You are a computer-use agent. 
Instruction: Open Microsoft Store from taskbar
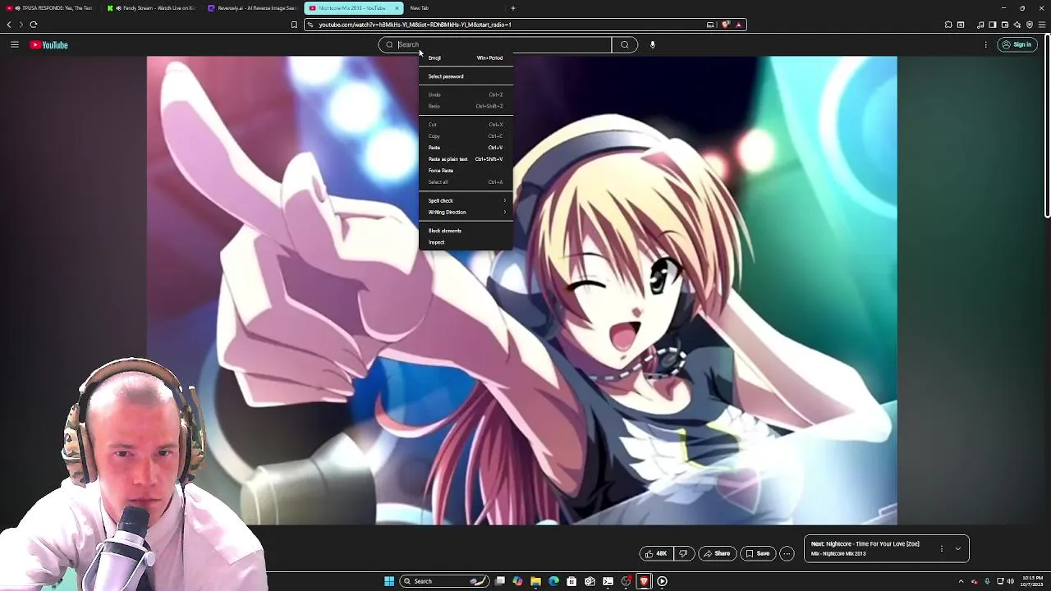point(571,581)
